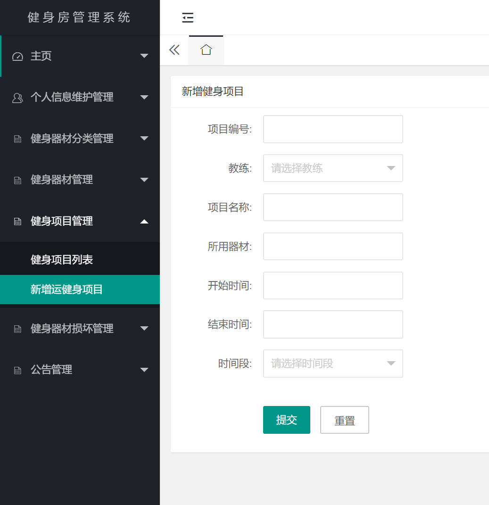Click the home tab icon

206,50
